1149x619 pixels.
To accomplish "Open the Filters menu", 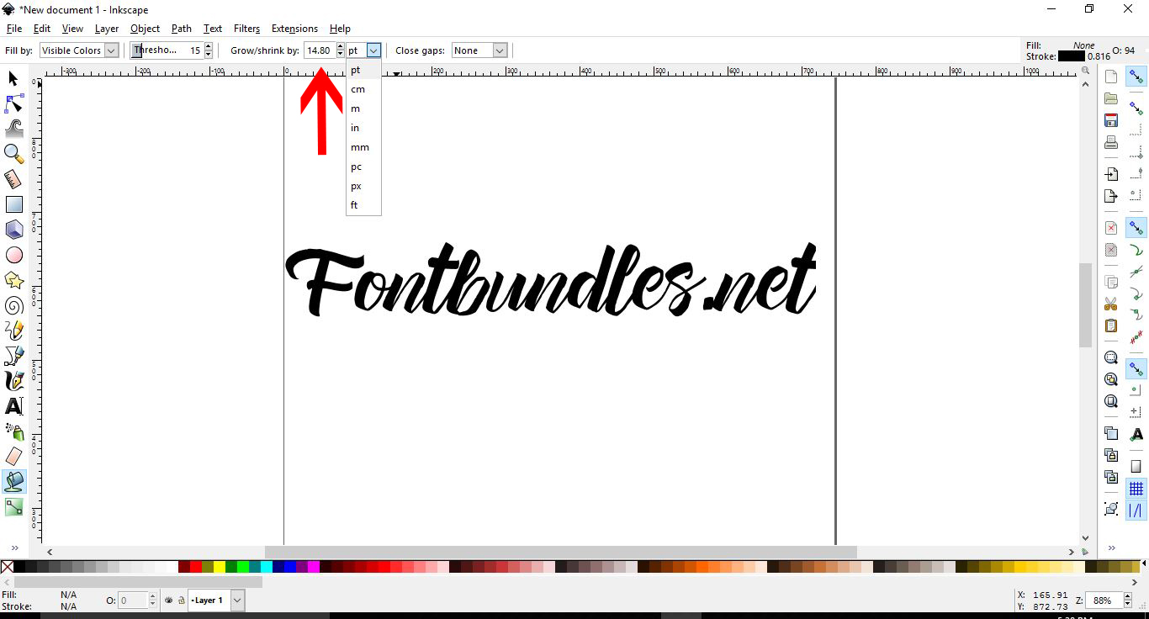I will point(246,29).
